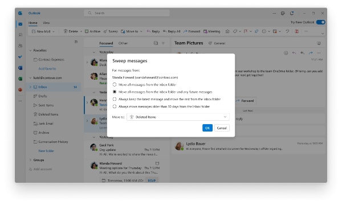Expand the Groups section
This screenshot has width=342, height=205.
coord(30,160)
